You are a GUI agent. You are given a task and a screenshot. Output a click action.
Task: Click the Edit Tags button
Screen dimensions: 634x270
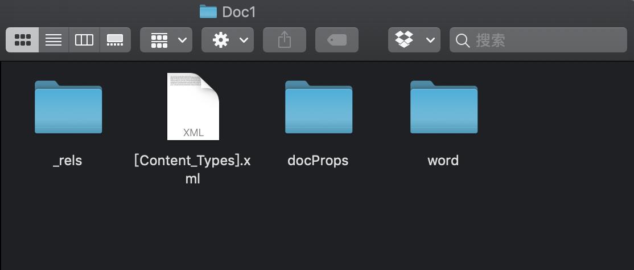[337, 40]
